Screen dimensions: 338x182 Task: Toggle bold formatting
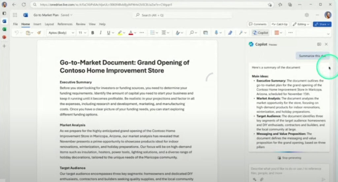[x=93, y=33]
